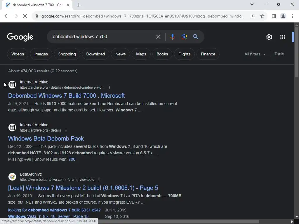Open 'Windows Beta Debomb Pack' result
This screenshot has width=299, height=224.
(46, 139)
